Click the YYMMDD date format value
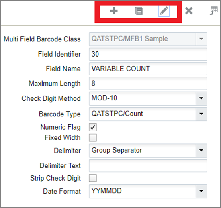 click(x=106, y=191)
